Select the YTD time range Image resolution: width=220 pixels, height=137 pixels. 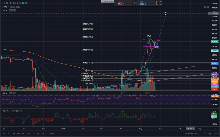tap(28, 134)
